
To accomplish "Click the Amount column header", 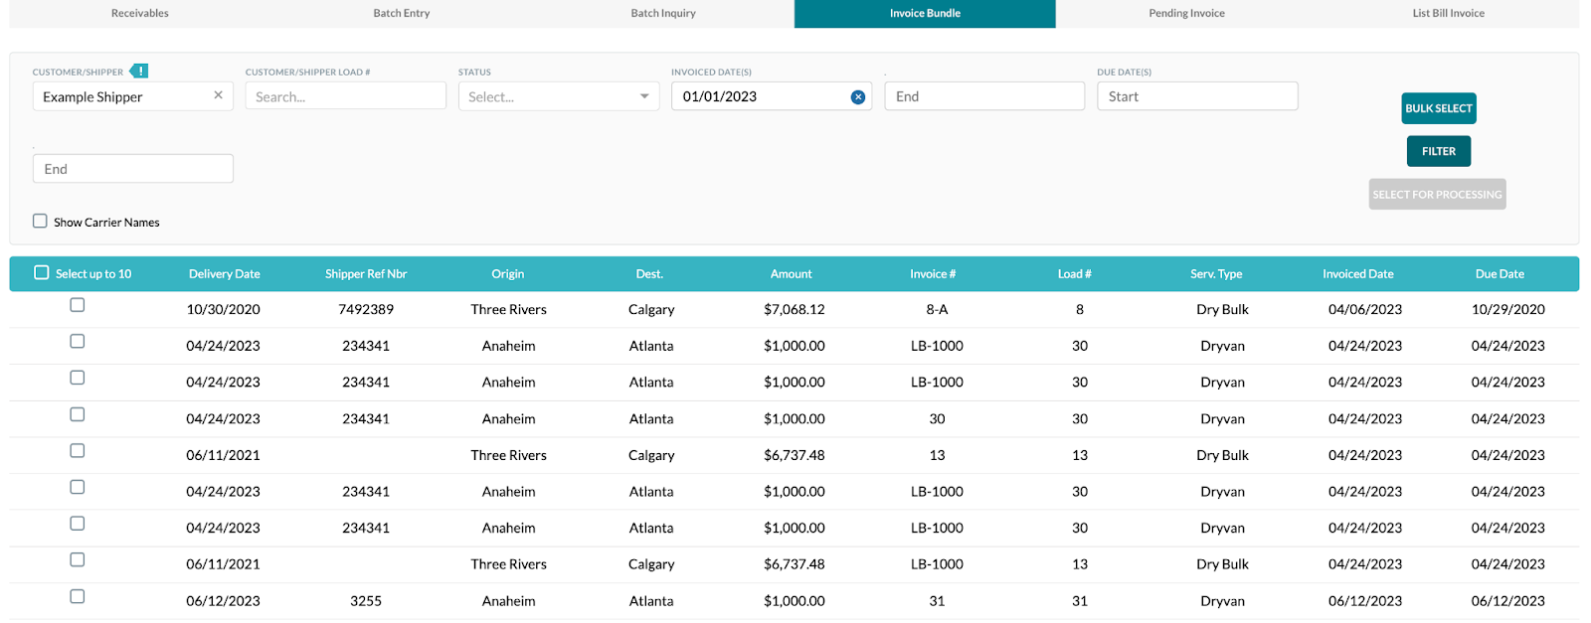I will [x=792, y=274].
